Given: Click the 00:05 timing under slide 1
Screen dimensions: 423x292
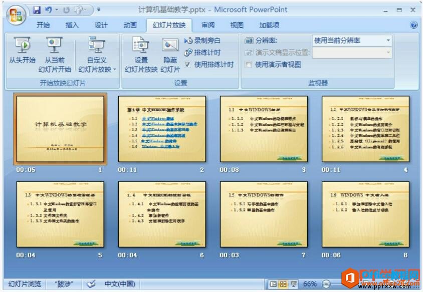Looking at the screenshot, I should [26, 170].
